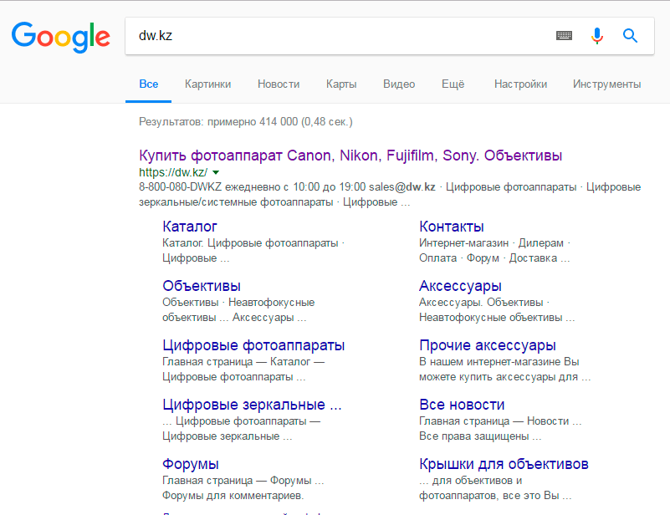Viewport: 670px width, 515px height.
Task: Click text Главная страница — Новости ...
Action: [x=494, y=421]
